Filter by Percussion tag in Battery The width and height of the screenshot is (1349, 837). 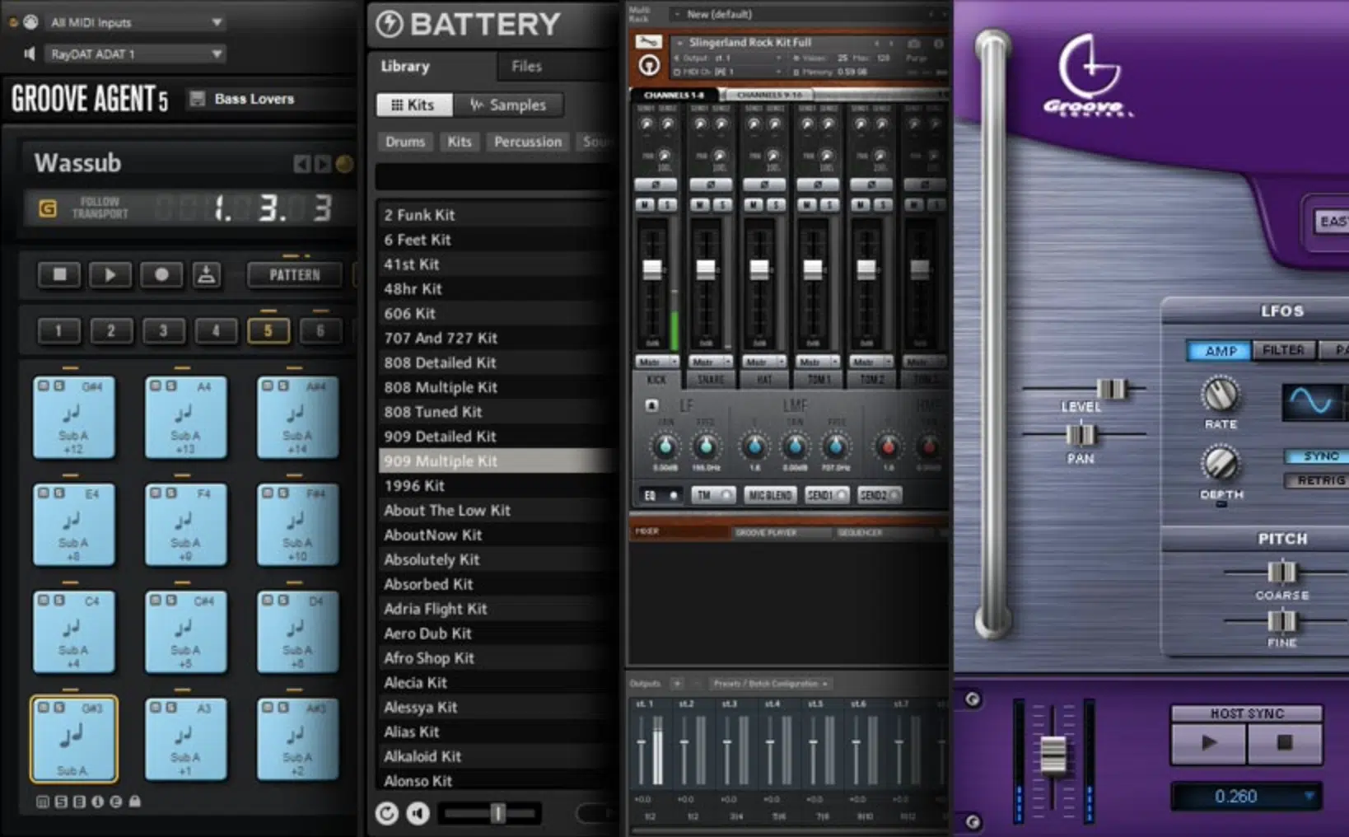pyautogui.click(x=528, y=142)
